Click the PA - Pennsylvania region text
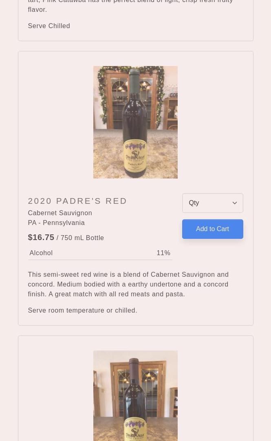This screenshot has height=441, width=271. pos(56,223)
